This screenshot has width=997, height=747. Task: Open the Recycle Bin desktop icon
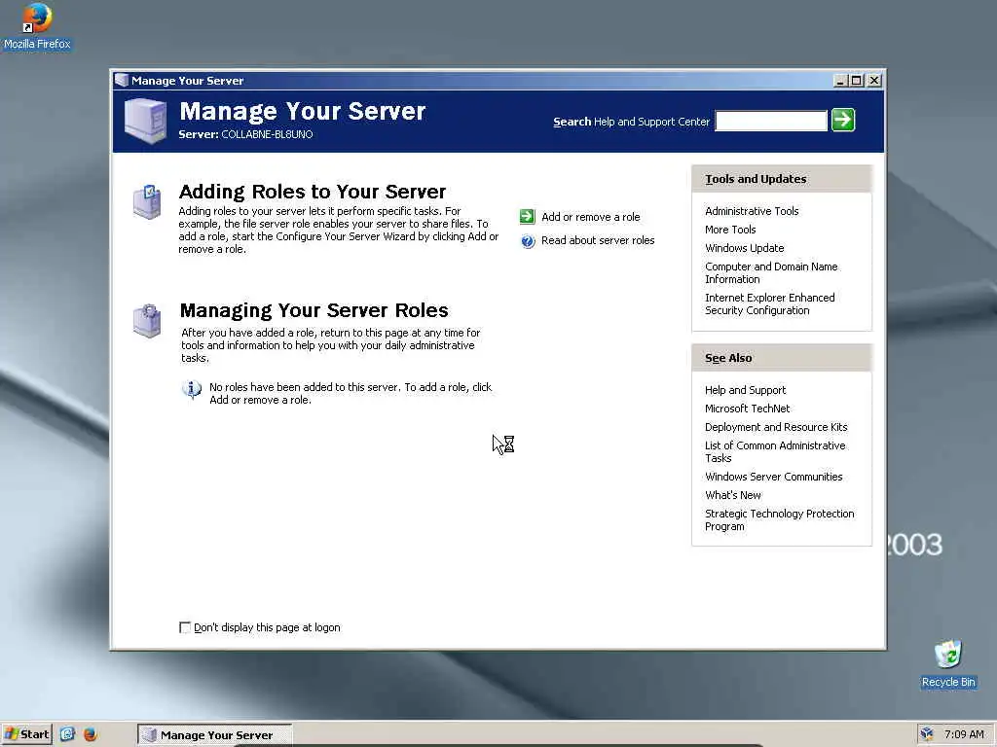pyautogui.click(x=948, y=664)
